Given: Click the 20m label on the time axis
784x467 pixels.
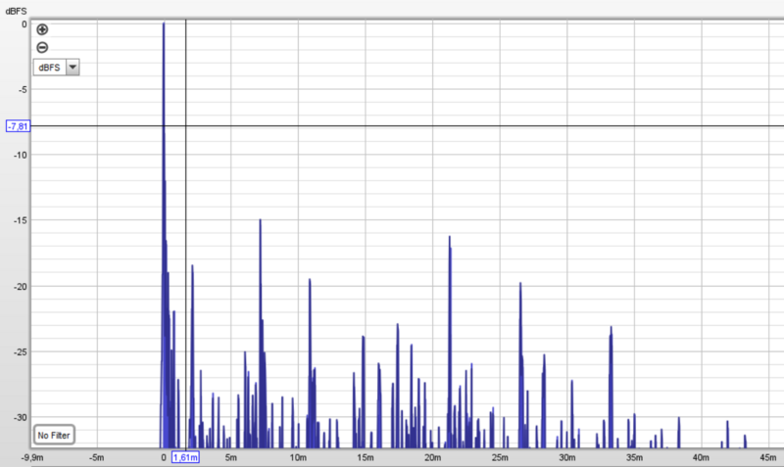Looking at the screenshot, I should pos(432,457).
